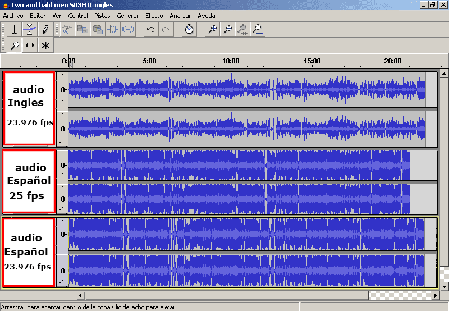
Task: Click the Cut scissors icon
Action: [x=67, y=30]
